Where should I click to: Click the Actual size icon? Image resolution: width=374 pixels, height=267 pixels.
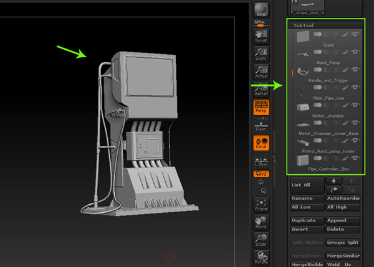coord(261,72)
